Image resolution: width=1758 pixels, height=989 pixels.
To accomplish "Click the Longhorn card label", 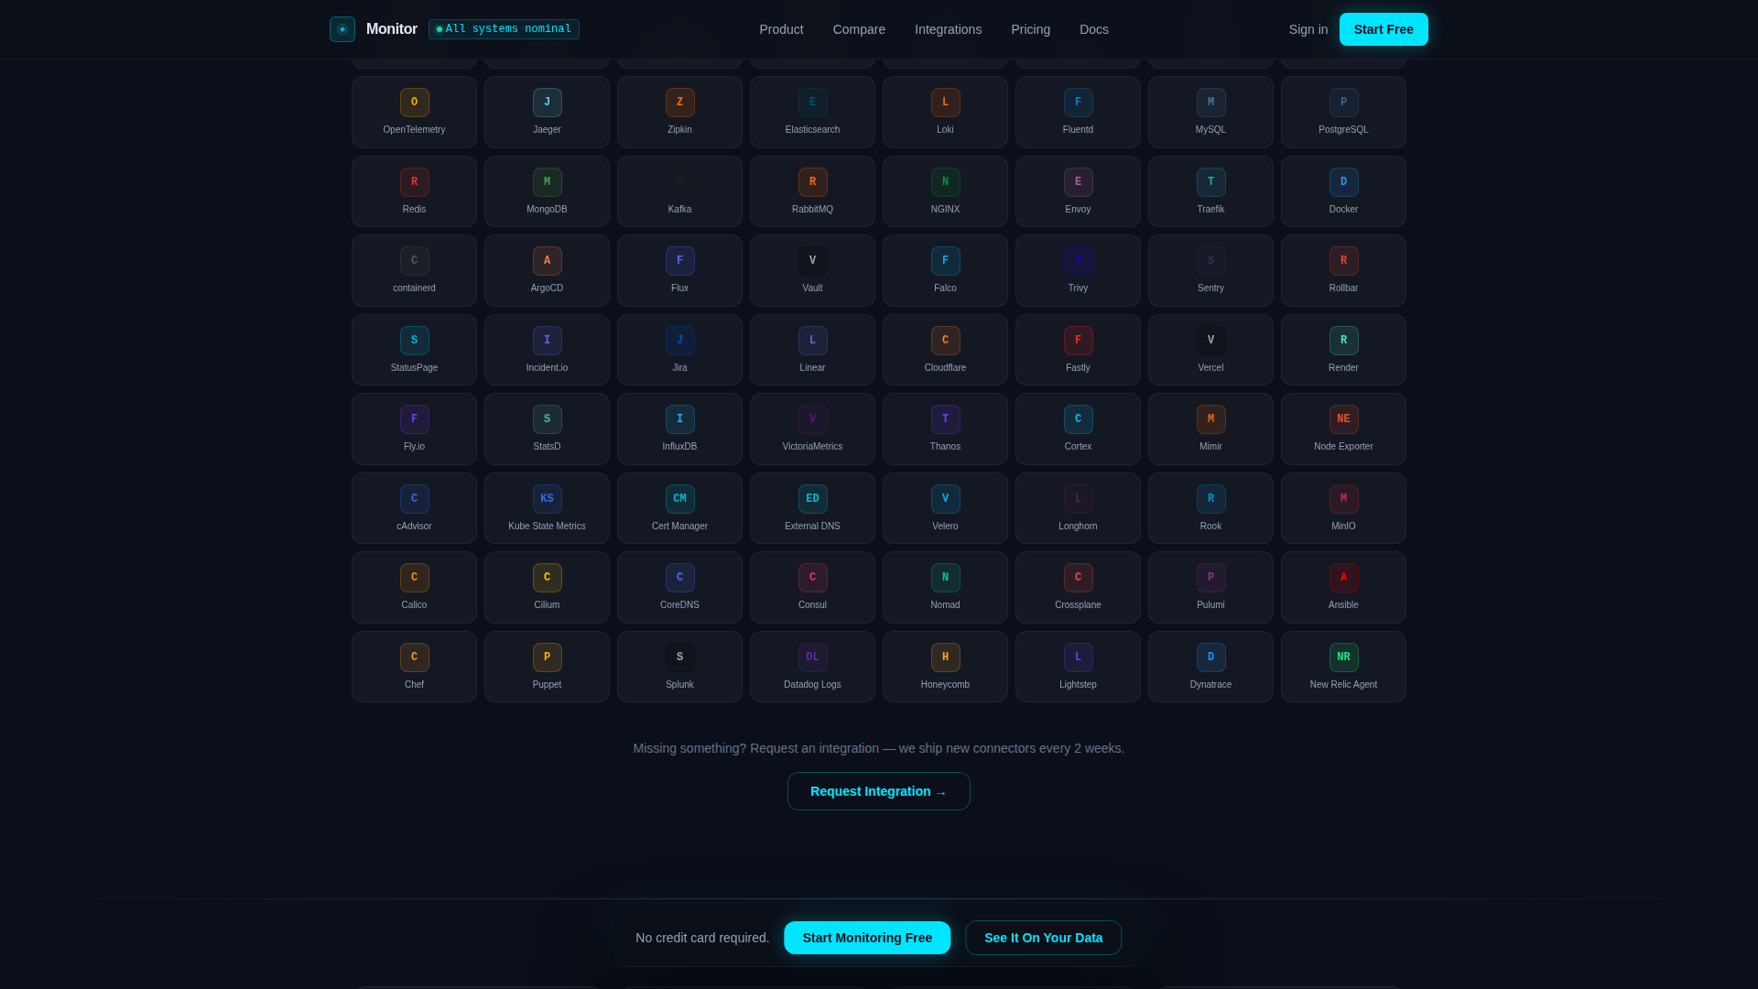I will coord(1078,527).
